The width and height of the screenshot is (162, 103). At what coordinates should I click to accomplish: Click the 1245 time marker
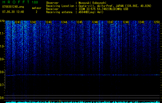(79, 22)
